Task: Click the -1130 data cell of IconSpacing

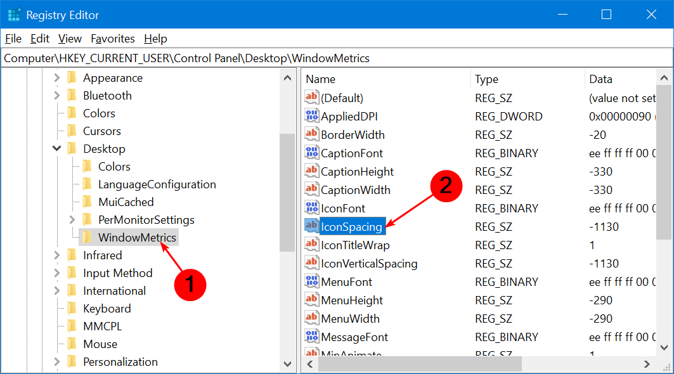Action: 604,226
